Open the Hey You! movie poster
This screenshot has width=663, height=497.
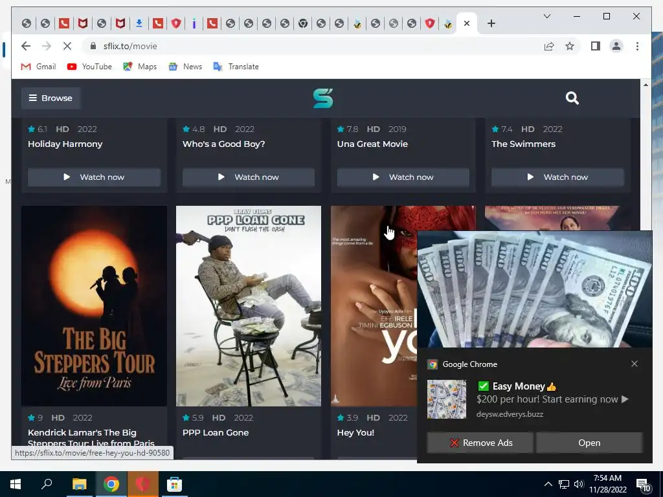tap(374, 306)
